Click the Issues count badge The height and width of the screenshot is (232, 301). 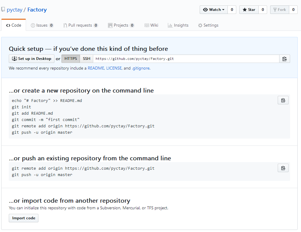click(x=51, y=25)
